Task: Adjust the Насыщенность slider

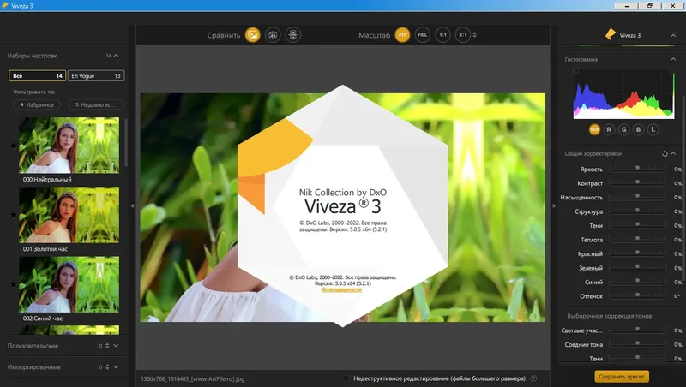Action: click(x=637, y=196)
